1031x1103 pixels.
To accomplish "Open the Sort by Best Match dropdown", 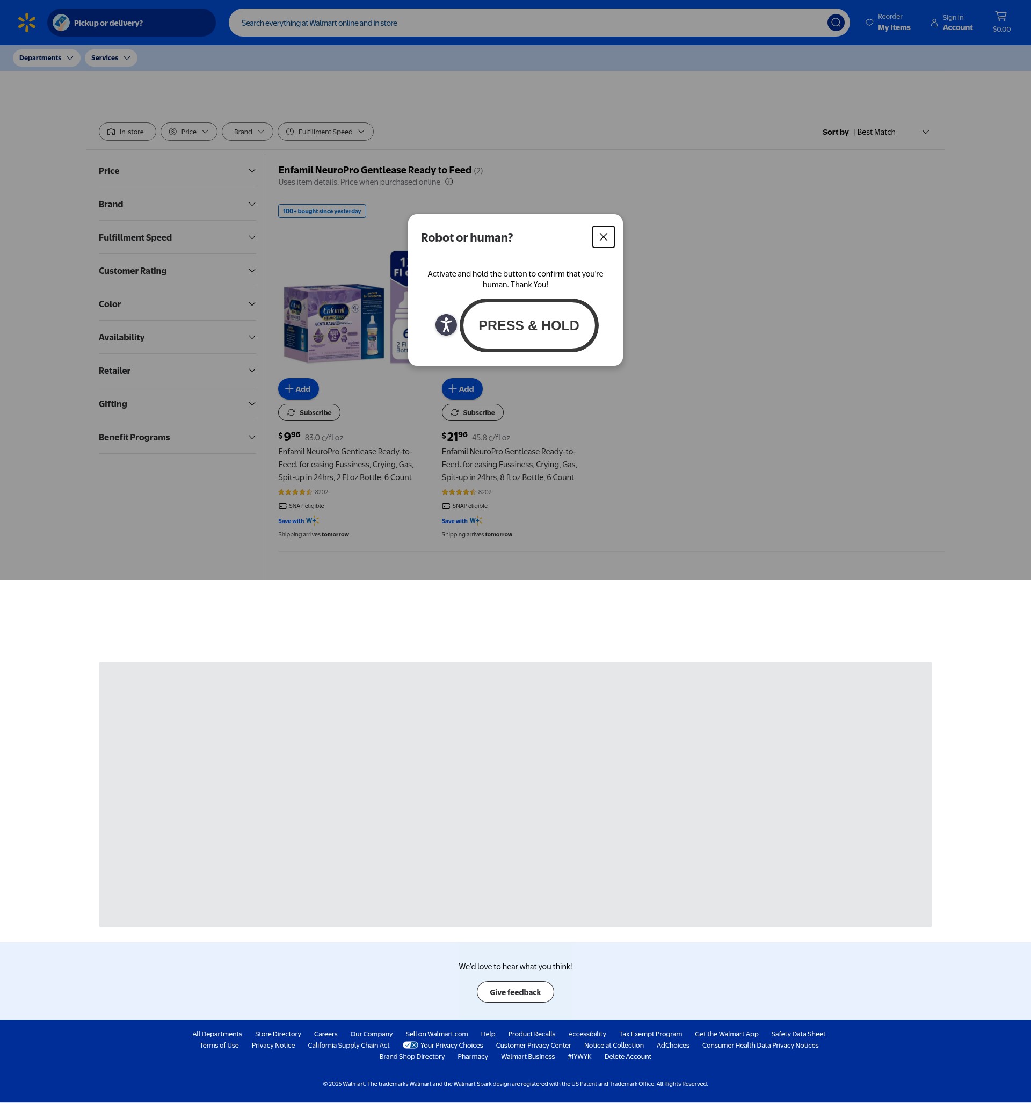I will pyautogui.click(x=876, y=132).
